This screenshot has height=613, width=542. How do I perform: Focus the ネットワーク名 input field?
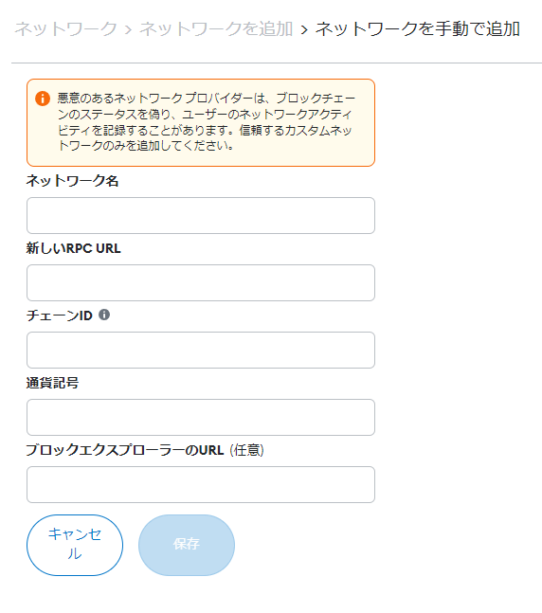point(201,215)
